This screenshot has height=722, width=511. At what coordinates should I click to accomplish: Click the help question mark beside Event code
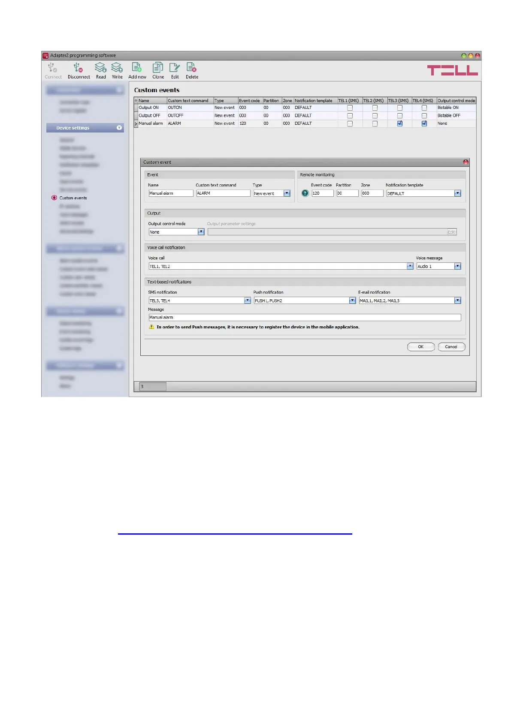click(x=305, y=193)
